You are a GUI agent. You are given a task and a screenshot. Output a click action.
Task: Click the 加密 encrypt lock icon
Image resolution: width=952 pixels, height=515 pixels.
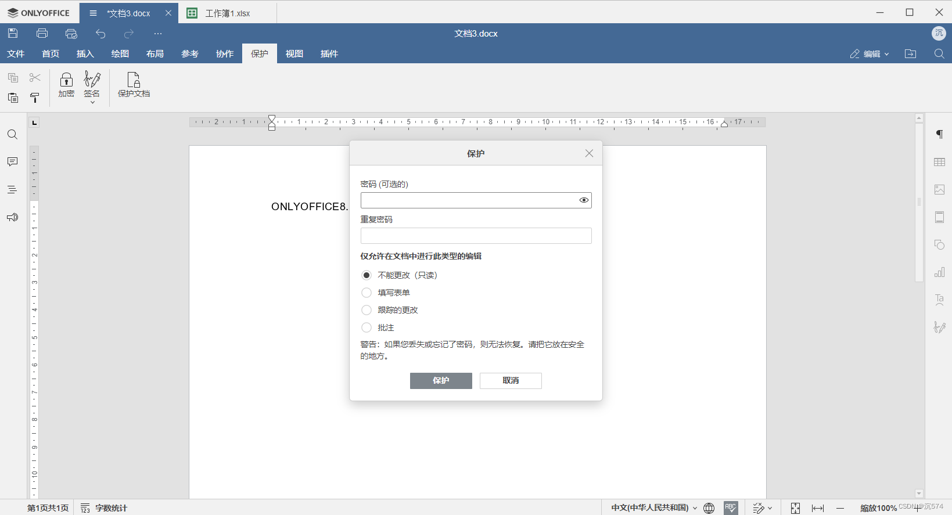point(66,85)
